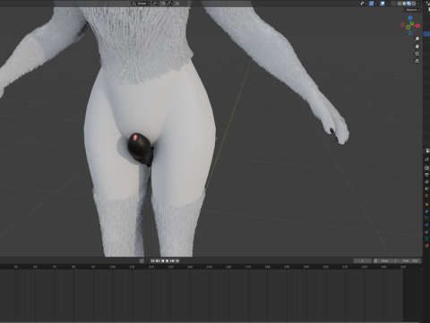430x323 pixels.
Task: Click the current frame number field
Action: 363,261
